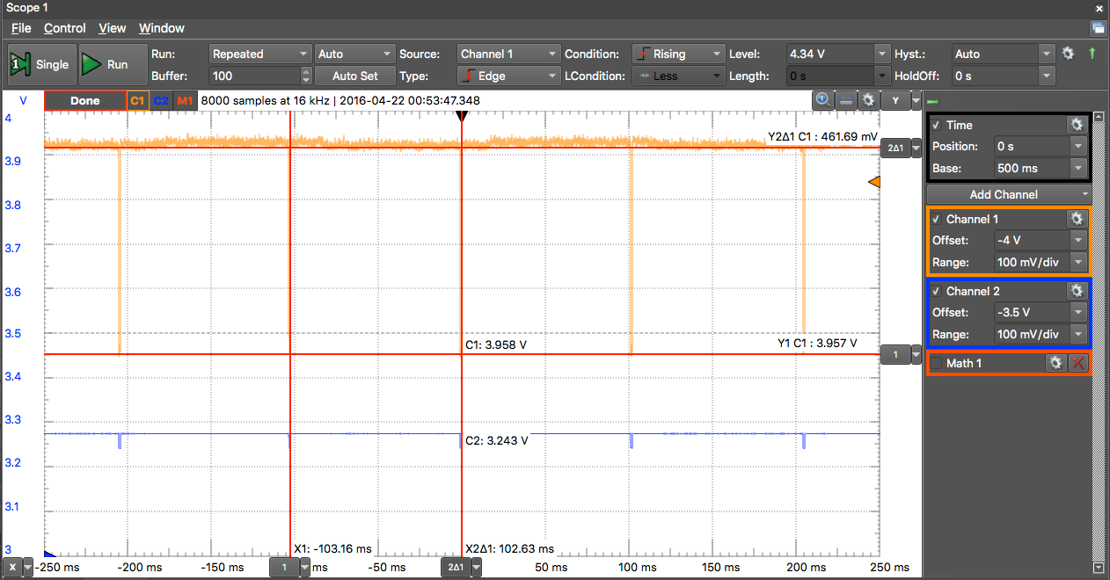The image size is (1110, 580).
Task: Open Channel 2 settings gear
Action: 1075,291
